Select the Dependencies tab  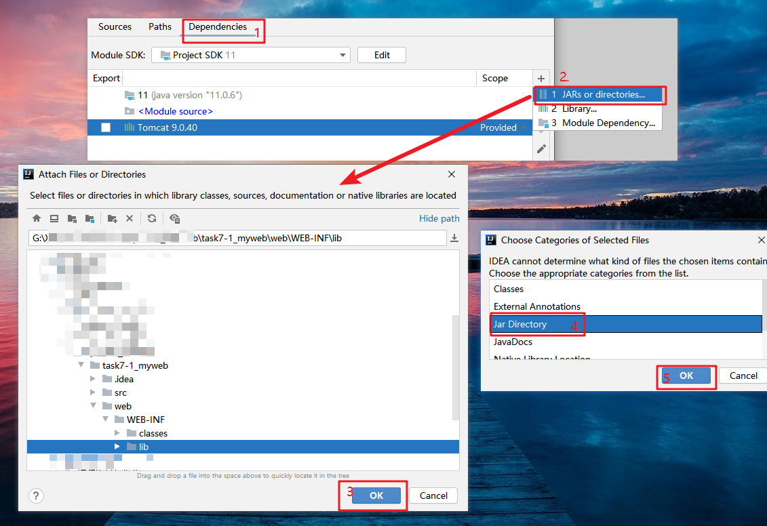coord(218,27)
